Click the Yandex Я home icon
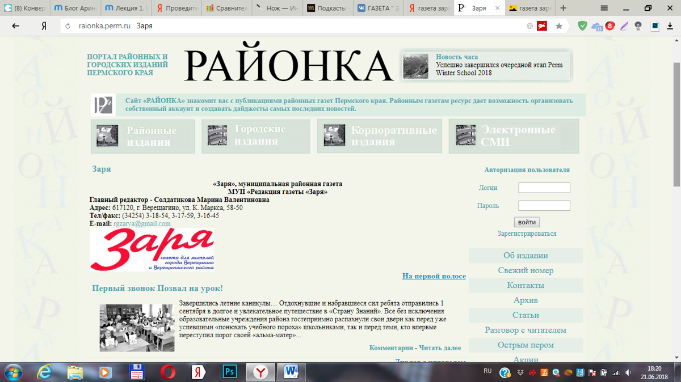The height and width of the screenshot is (382, 681). pos(44,26)
